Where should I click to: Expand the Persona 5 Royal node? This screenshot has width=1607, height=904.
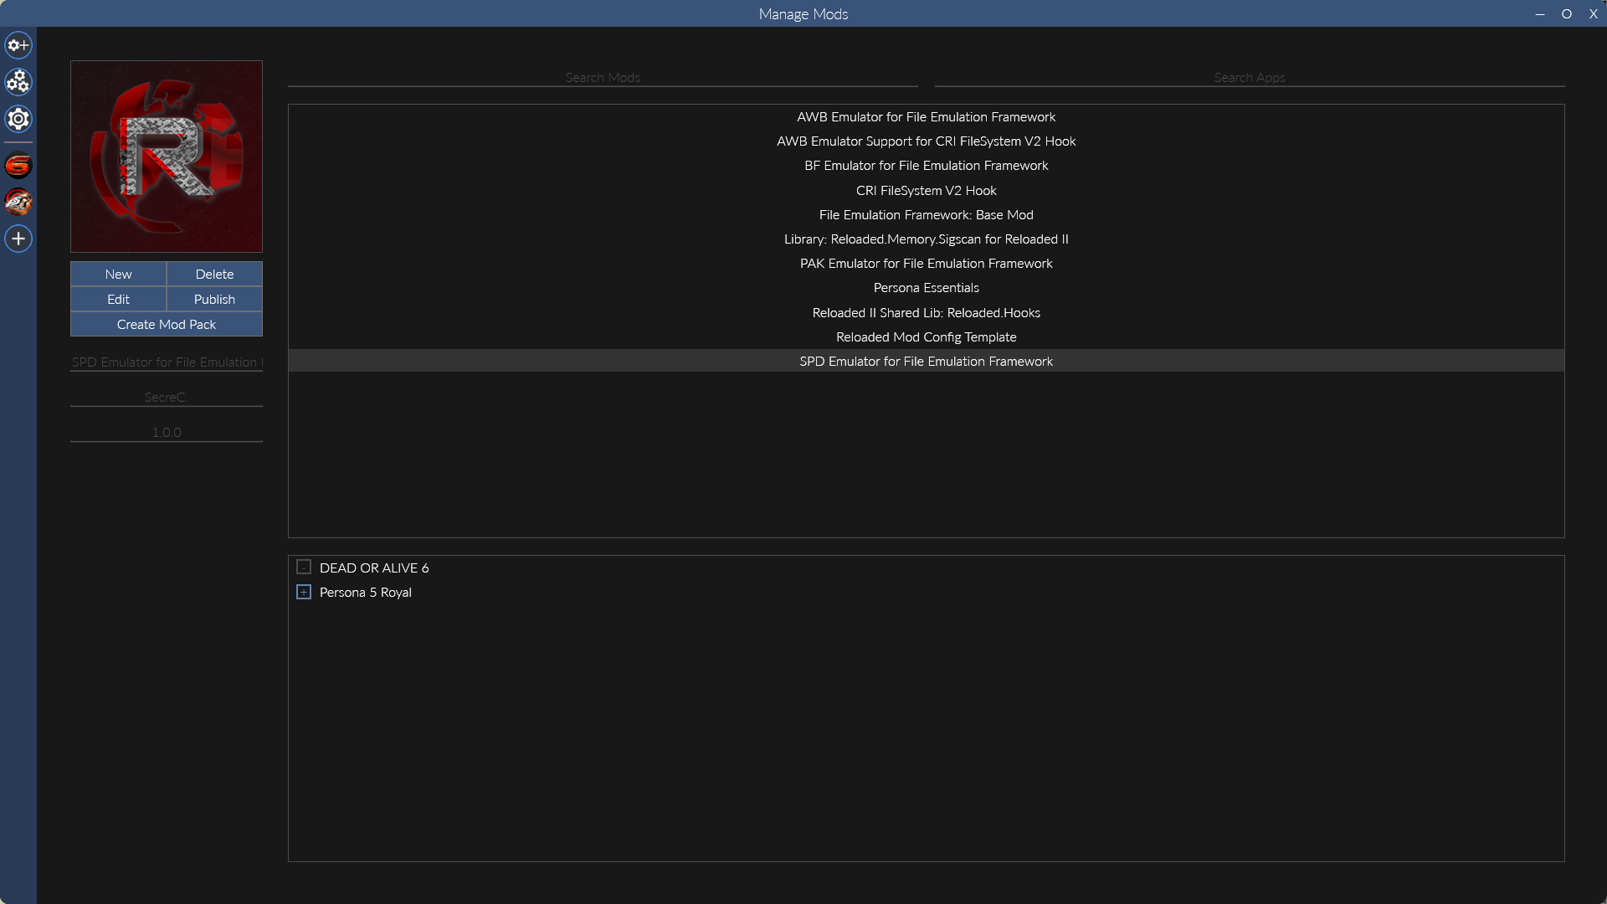point(304,592)
